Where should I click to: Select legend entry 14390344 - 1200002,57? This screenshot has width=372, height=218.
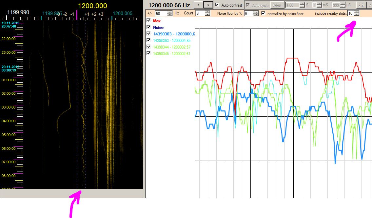172,47
